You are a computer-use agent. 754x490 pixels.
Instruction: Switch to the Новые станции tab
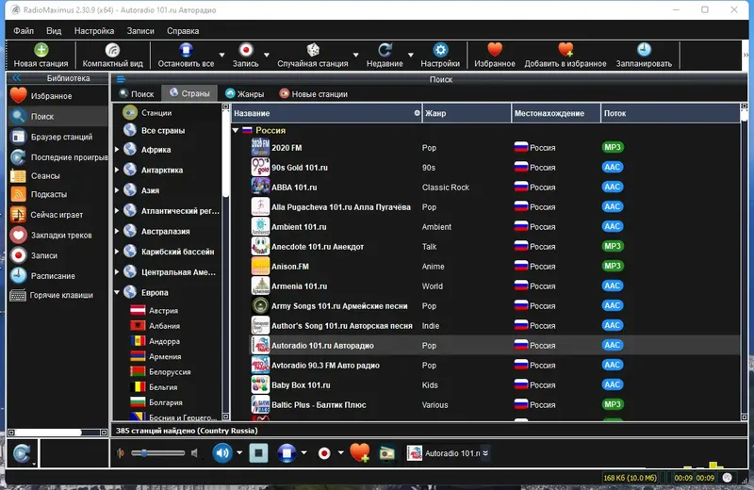314,94
